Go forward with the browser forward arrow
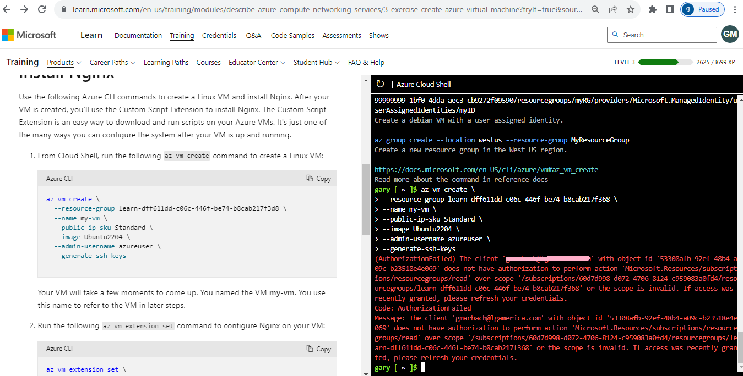The width and height of the screenshot is (743, 376). tap(25, 9)
